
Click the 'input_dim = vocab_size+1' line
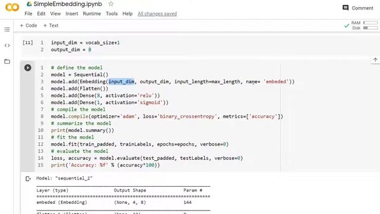85,43
